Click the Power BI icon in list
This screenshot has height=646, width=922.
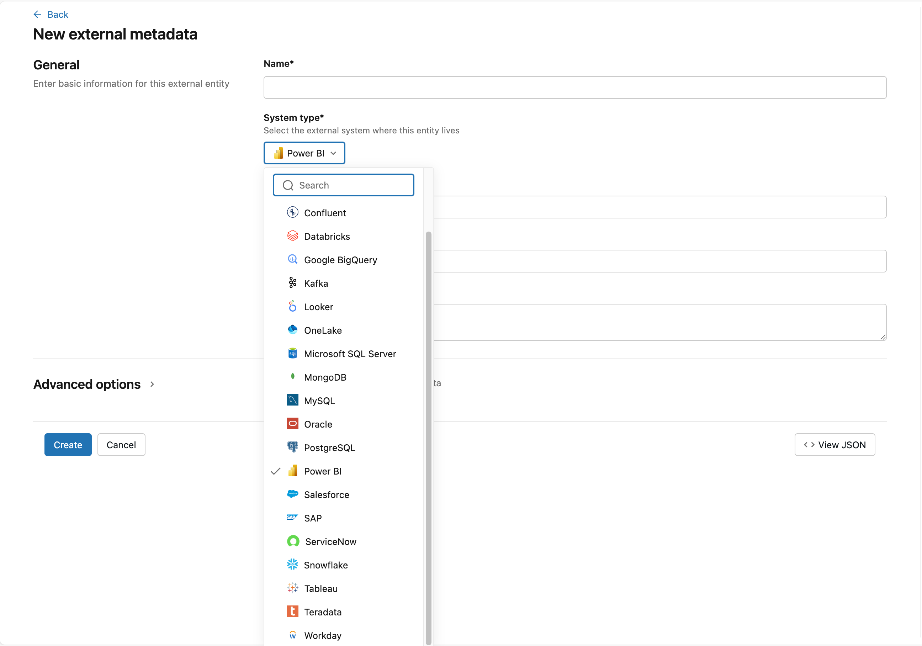pos(292,471)
